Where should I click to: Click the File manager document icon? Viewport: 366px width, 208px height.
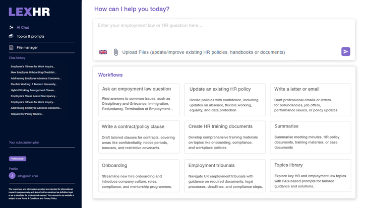point(11,47)
